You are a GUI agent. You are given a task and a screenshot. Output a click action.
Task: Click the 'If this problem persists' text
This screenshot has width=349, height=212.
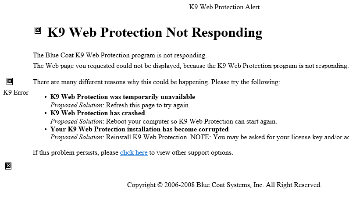[75, 153]
